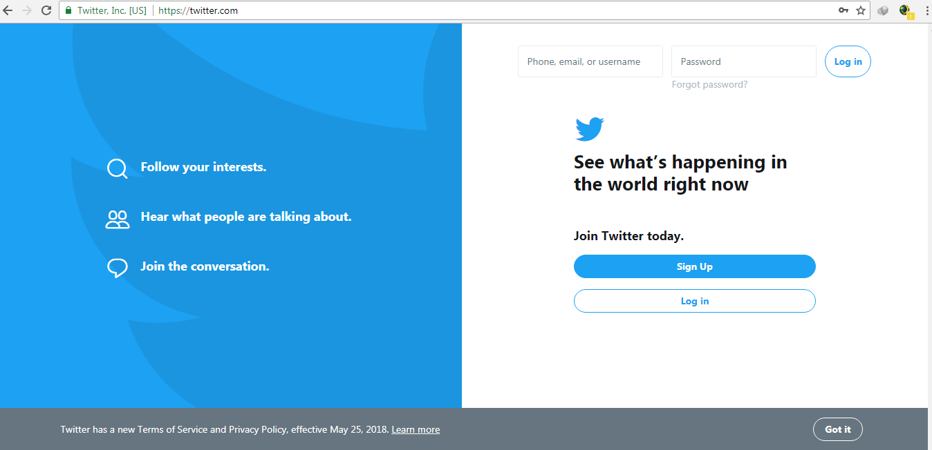Click the people icon beside Hear what people
This screenshot has height=450, width=932.
tap(118, 219)
